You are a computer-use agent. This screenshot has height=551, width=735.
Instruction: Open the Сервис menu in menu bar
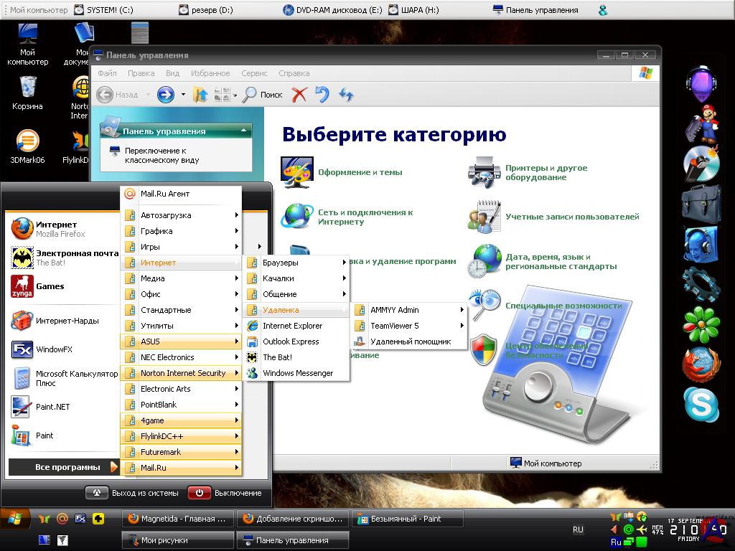click(254, 73)
